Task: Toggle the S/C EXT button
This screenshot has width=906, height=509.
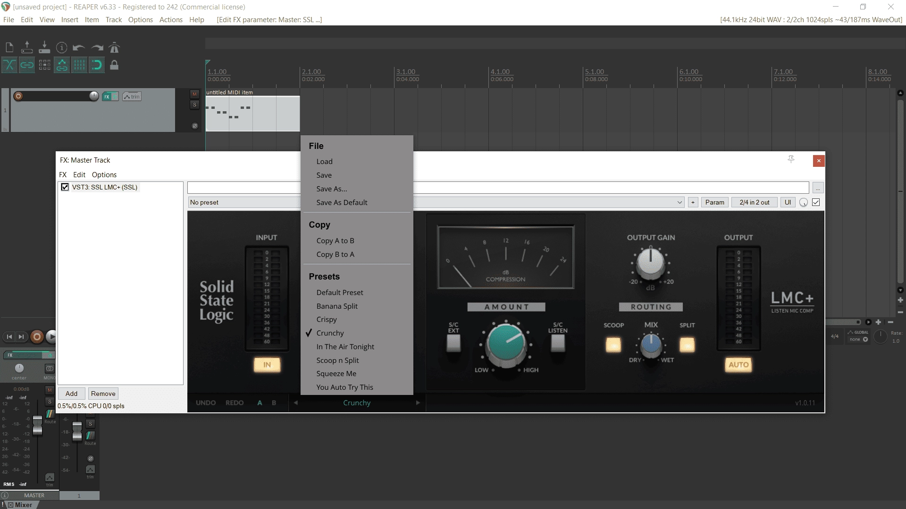Action: 453,343
